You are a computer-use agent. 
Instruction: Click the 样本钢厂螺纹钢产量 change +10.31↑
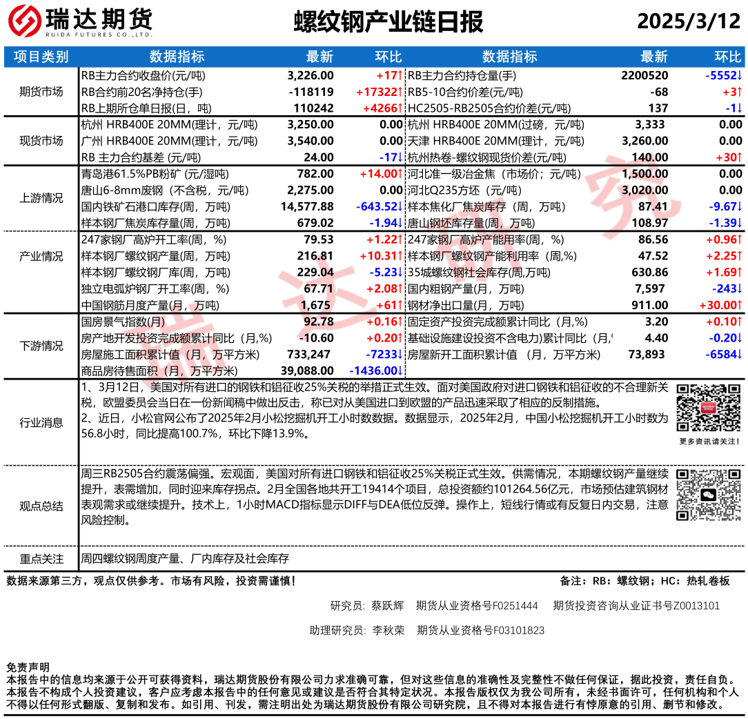coord(382,256)
